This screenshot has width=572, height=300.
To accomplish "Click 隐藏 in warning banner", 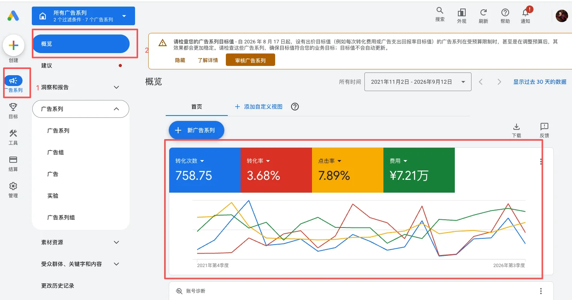I will pos(180,60).
